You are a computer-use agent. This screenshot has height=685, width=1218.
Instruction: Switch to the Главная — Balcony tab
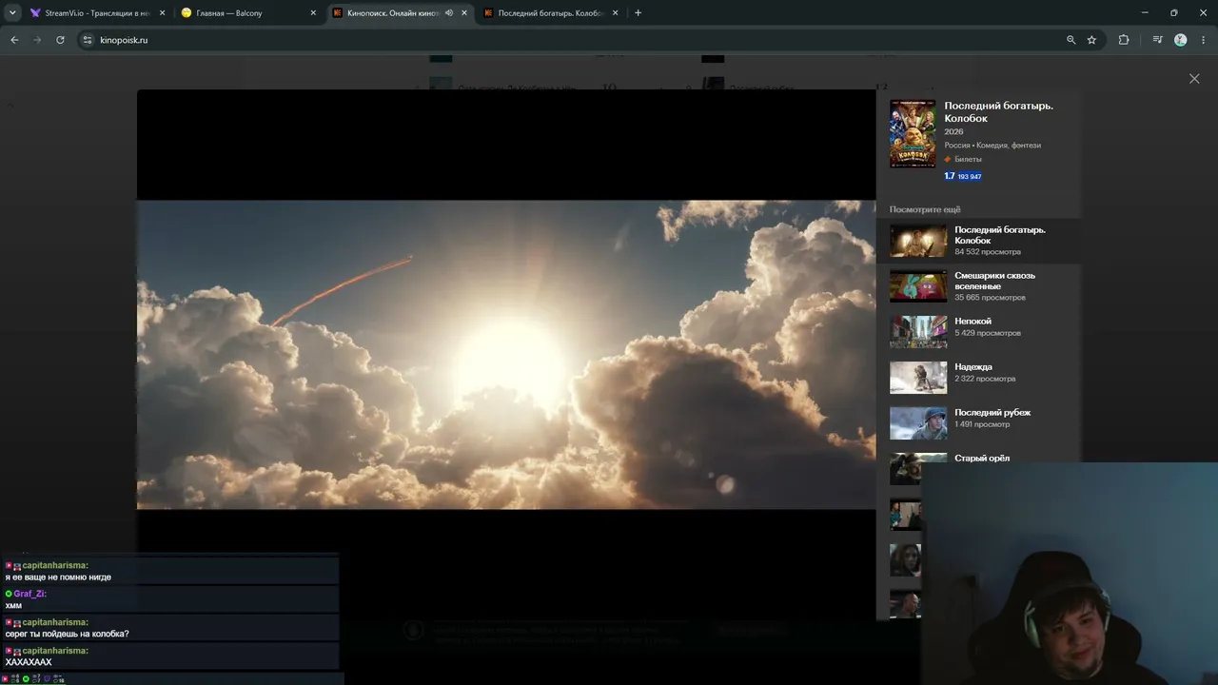click(248, 13)
